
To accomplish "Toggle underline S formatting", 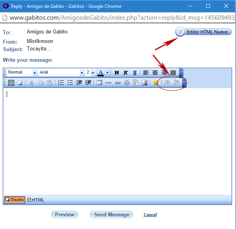I will (135, 73).
